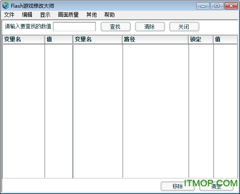Open the 画面质量 menu

(x=68, y=15)
